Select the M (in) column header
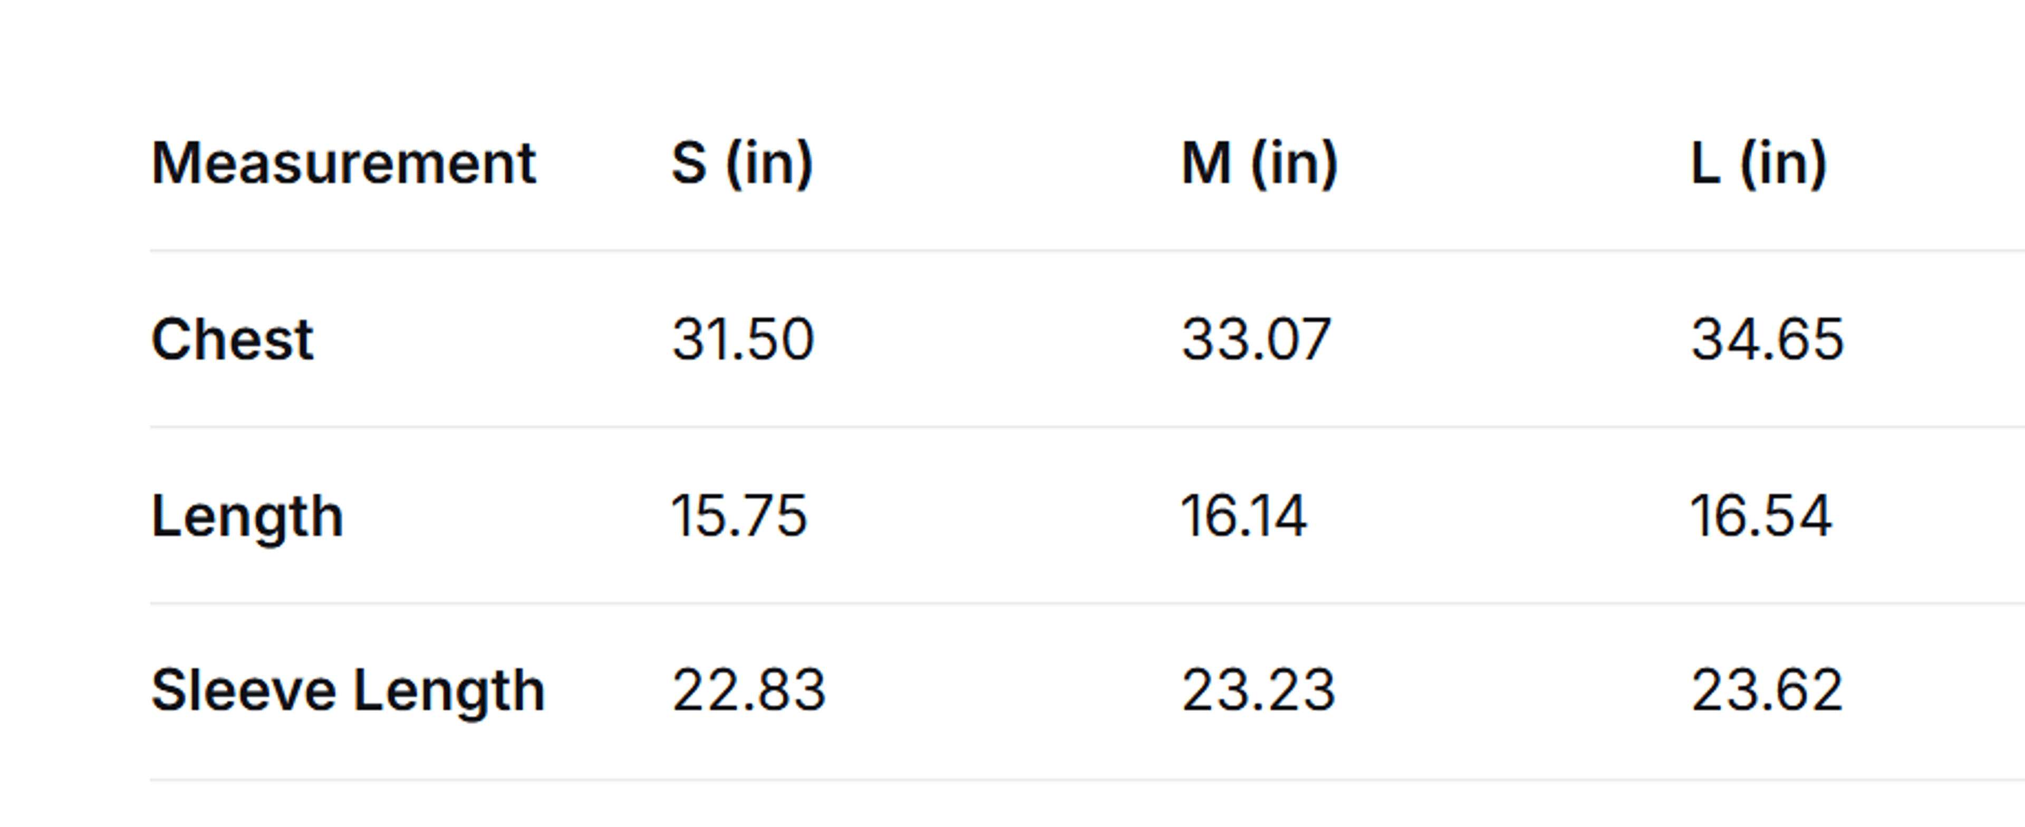The image size is (2025, 827). (x=1259, y=164)
